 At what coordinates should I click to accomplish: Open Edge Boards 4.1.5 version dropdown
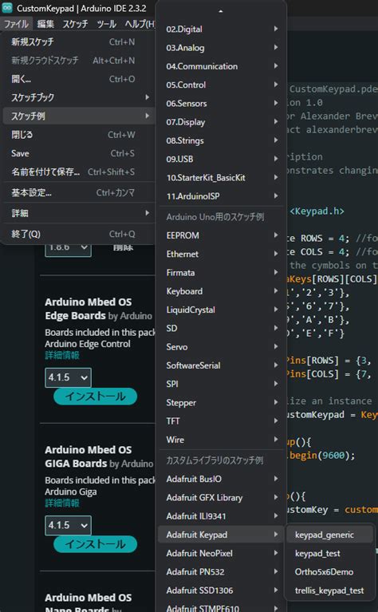[x=69, y=377]
